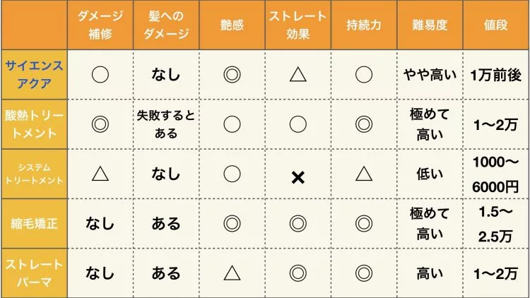
Task: Click triangle under 持続力 for システムトリートメント
Action: pyautogui.click(x=364, y=174)
